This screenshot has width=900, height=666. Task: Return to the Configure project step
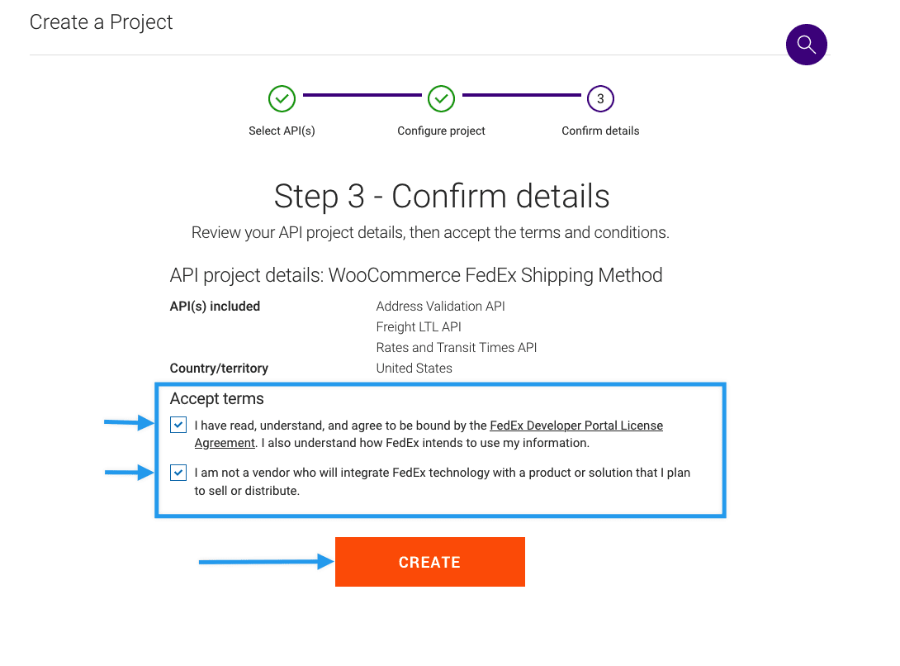(441, 131)
